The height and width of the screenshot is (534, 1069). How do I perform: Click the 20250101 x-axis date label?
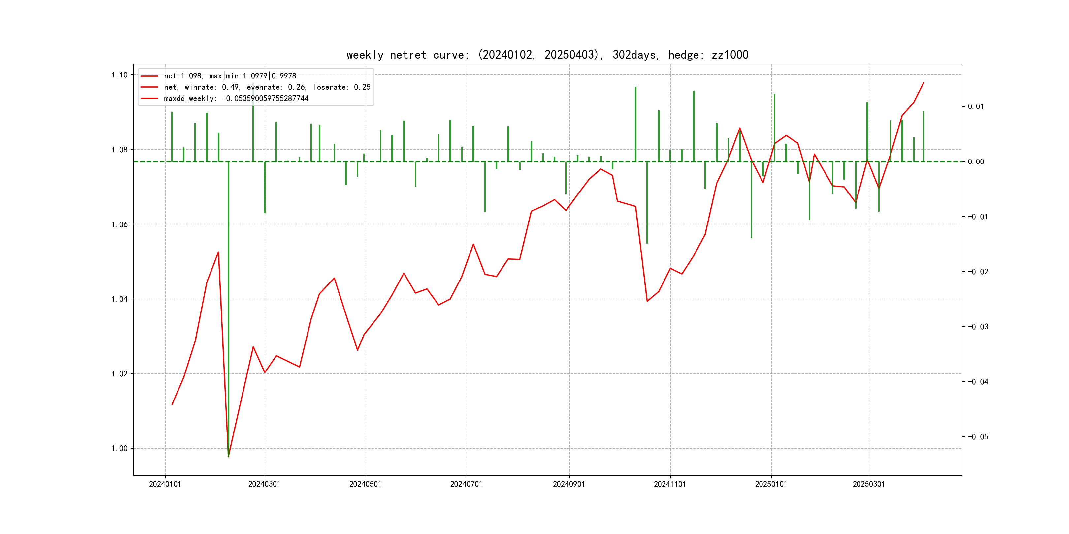771,484
